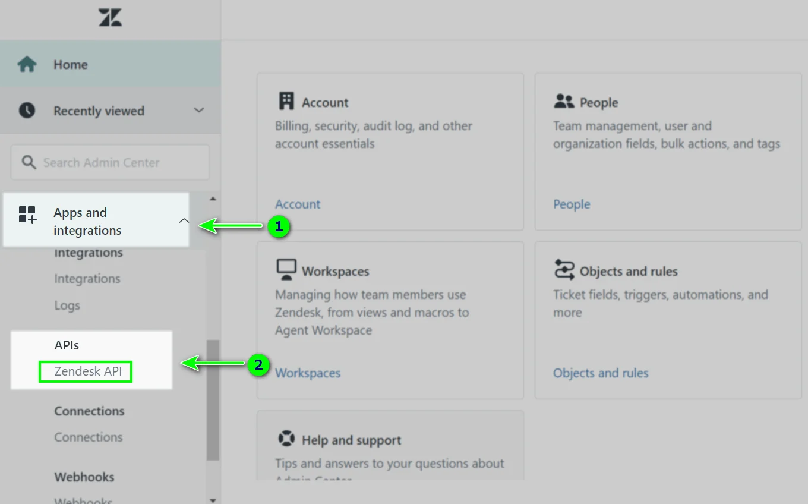The height and width of the screenshot is (504, 808).
Task: Click the Recently viewed clock icon
Action: pyautogui.click(x=27, y=111)
